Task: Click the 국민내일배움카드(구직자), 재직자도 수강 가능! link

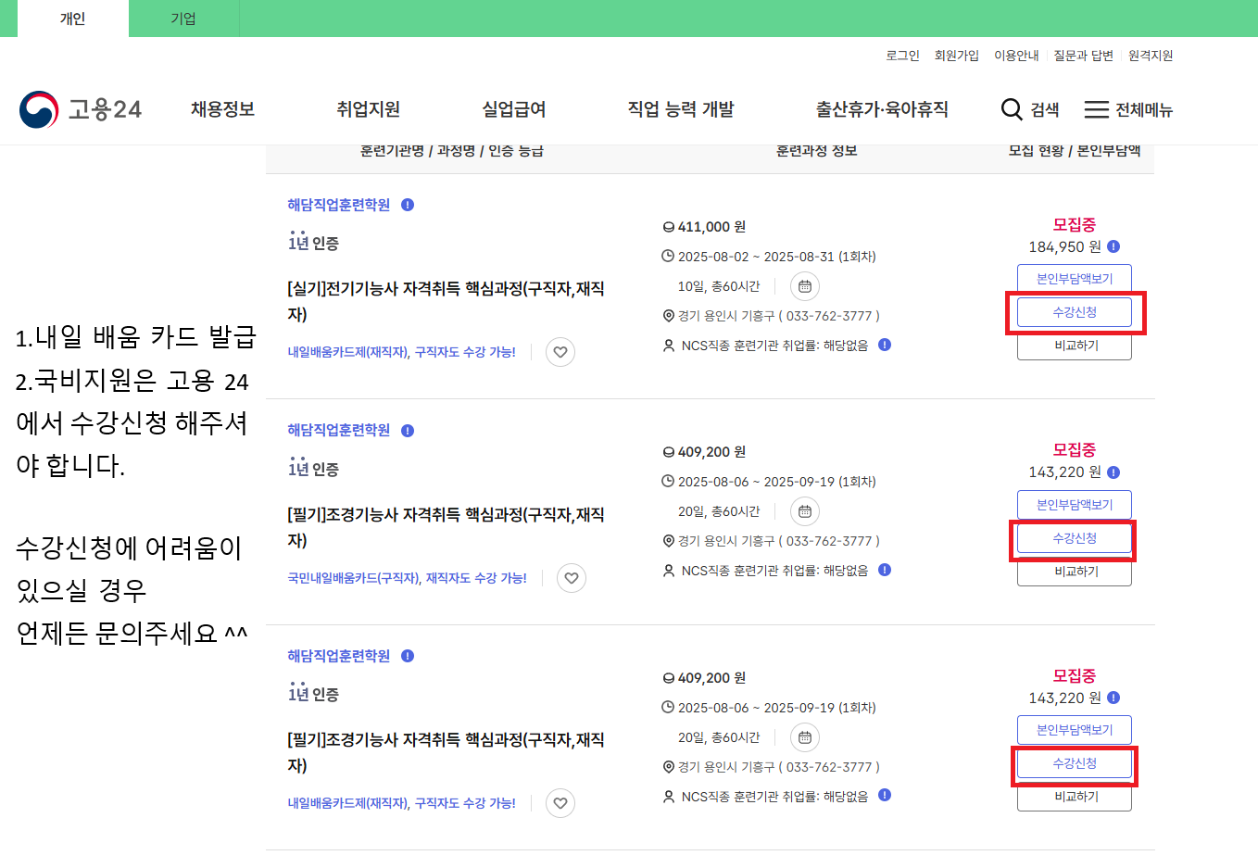Action: tap(407, 578)
